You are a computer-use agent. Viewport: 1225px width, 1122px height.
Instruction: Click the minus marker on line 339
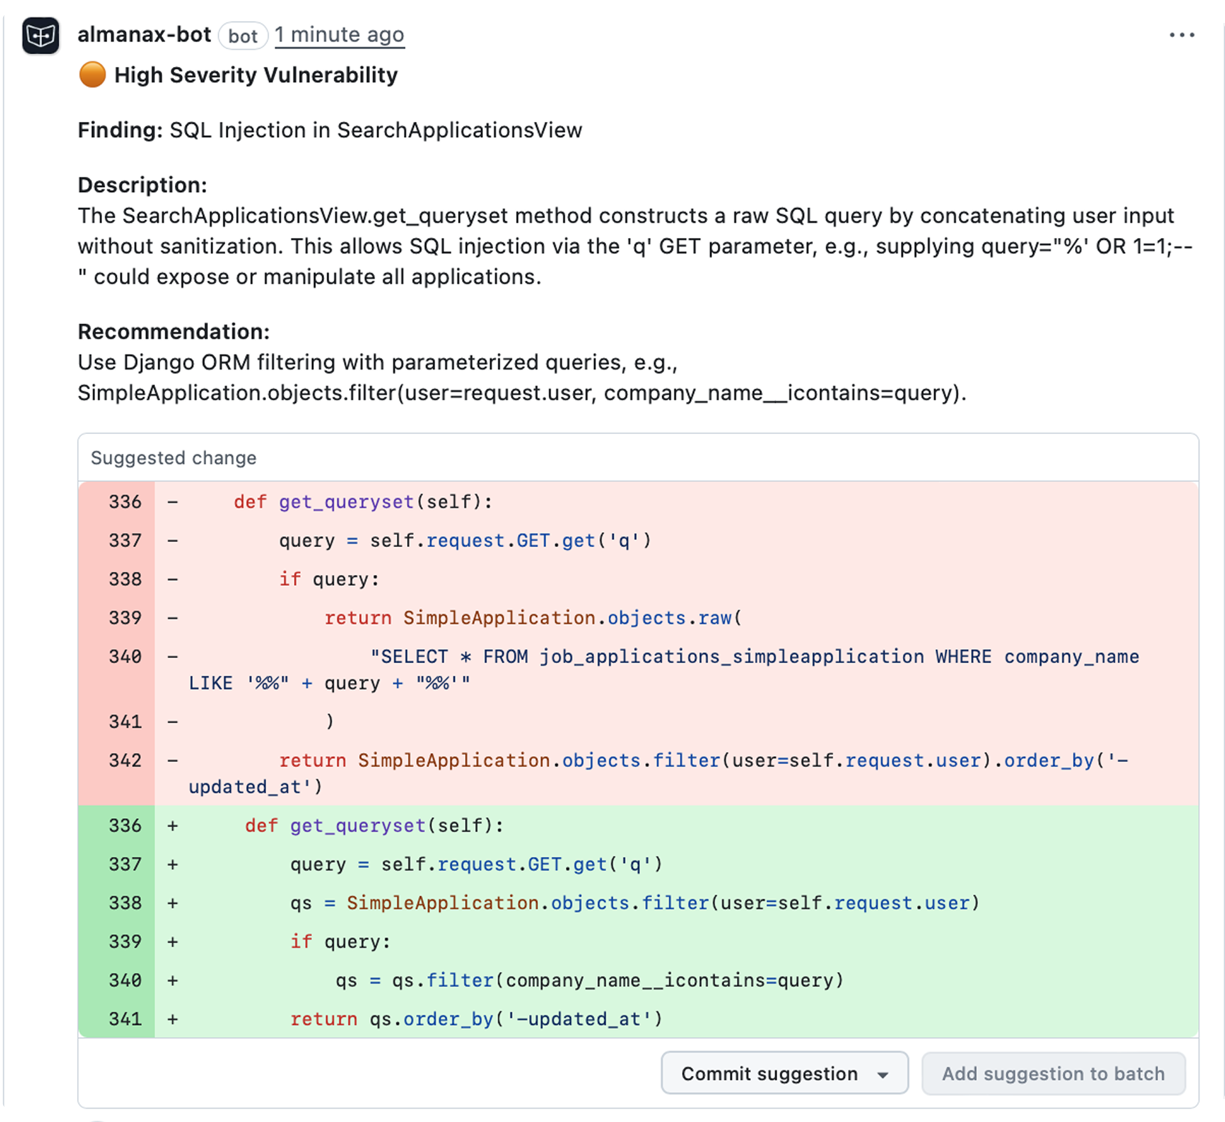click(x=172, y=618)
